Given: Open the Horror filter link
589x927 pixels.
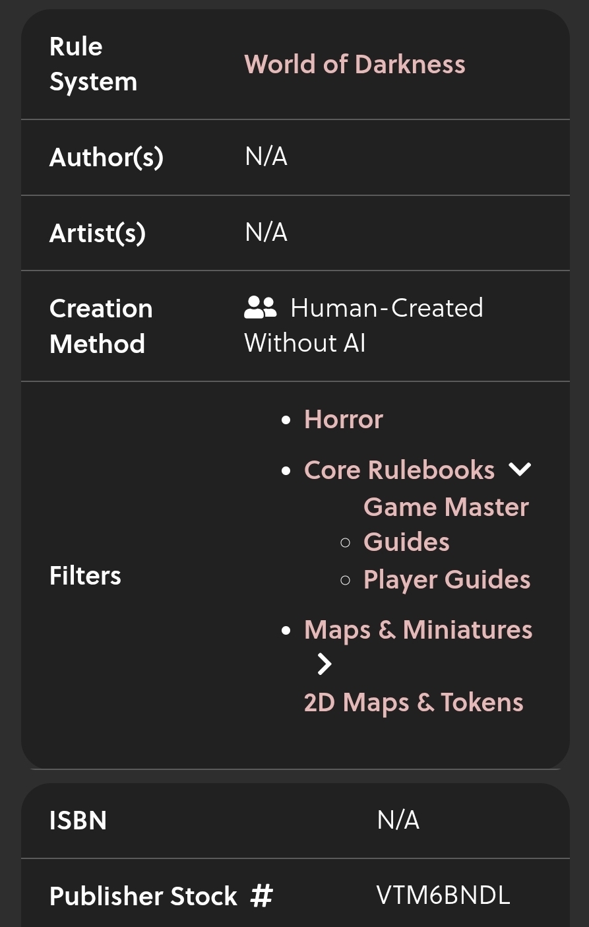Looking at the screenshot, I should coord(344,419).
